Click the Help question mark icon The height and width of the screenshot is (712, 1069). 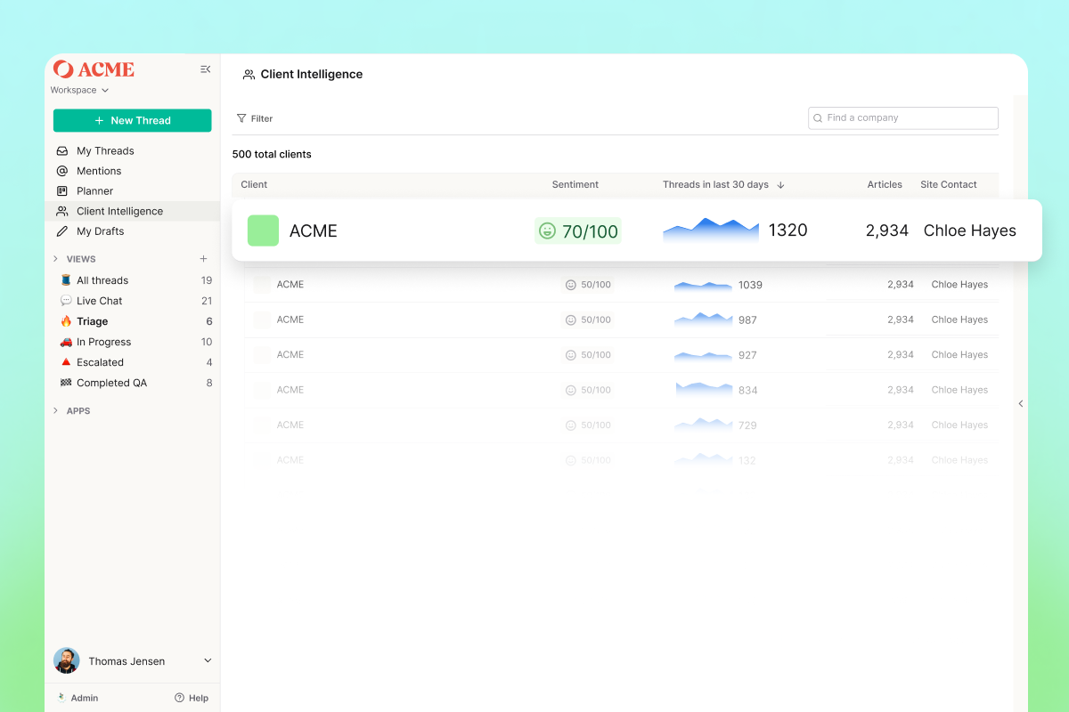pyautogui.click(x=179, y=698)
